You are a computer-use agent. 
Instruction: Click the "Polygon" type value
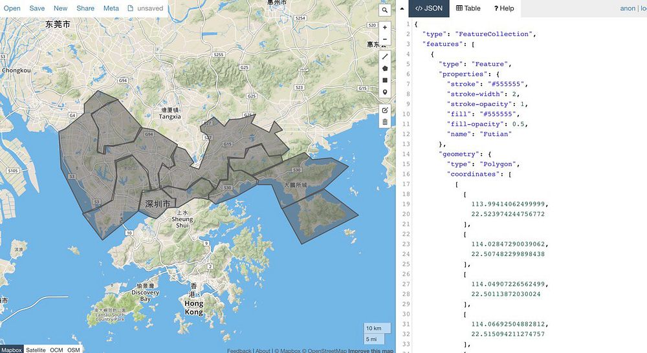coord(498,164)
